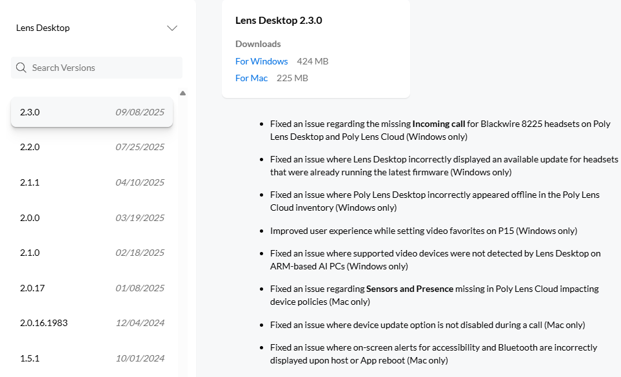The width and height of the screenshot is (621, 377).
Task: View release 1.5.1 from October 2024
Action: (x=92, y=358)
